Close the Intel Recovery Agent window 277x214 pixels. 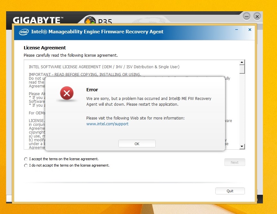click(x=250, y=29)
